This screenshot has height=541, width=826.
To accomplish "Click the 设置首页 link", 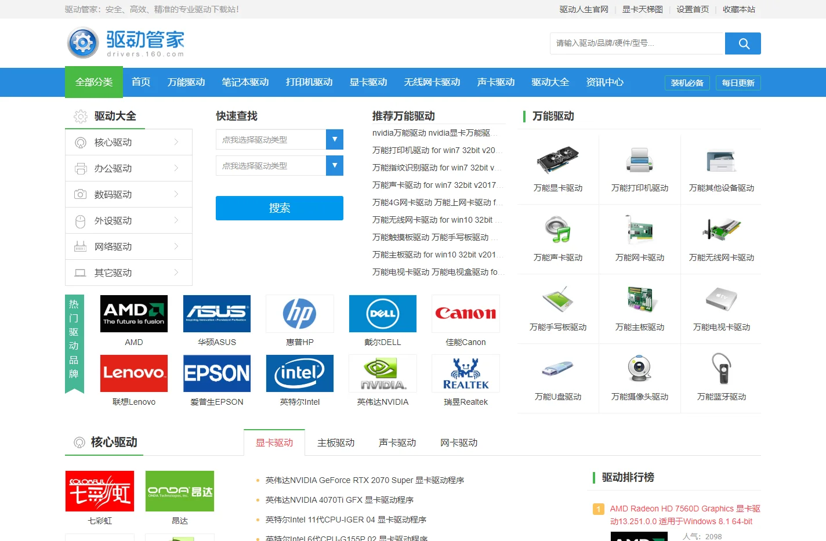I will [x=693, y=9].
